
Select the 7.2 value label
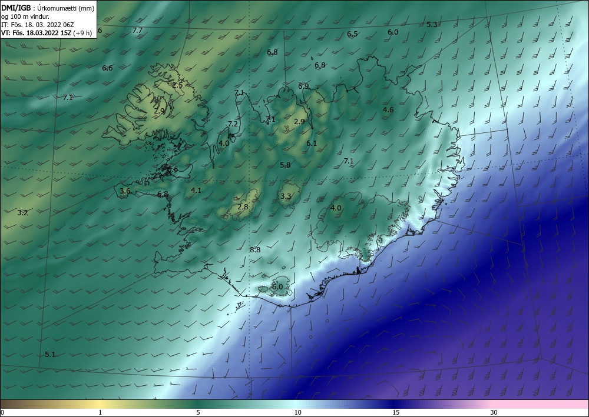[233, 124]
